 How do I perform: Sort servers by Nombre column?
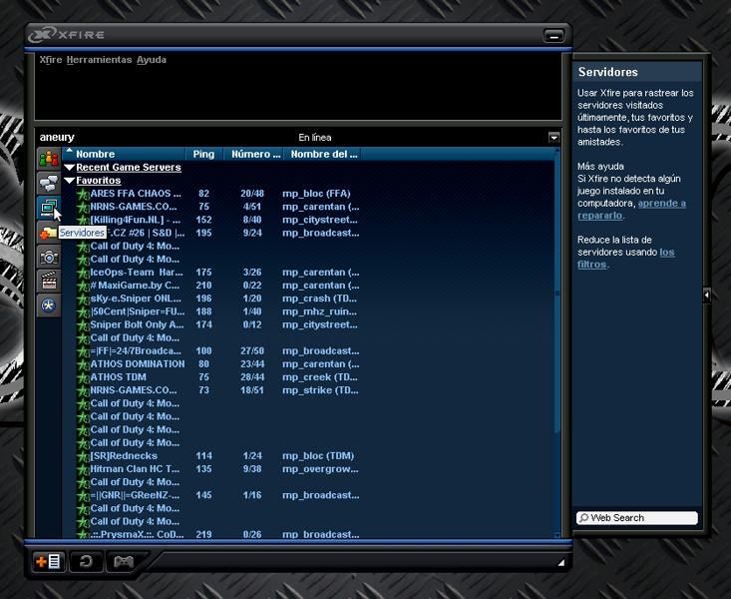coord(124,154)
